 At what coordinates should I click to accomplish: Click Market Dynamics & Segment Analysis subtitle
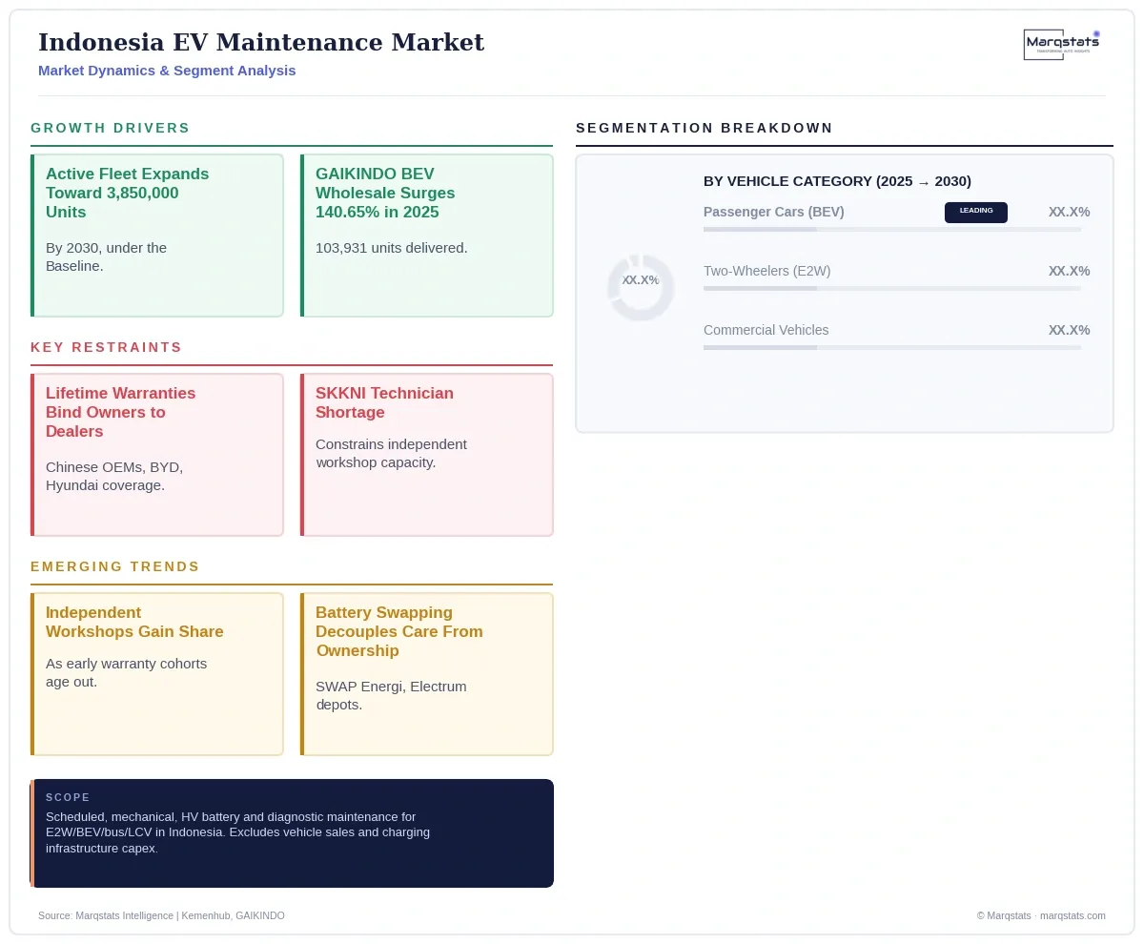click(x=167, y=71)
